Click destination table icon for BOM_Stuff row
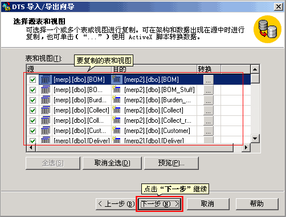The image size is (286, 217). point(116,89)
